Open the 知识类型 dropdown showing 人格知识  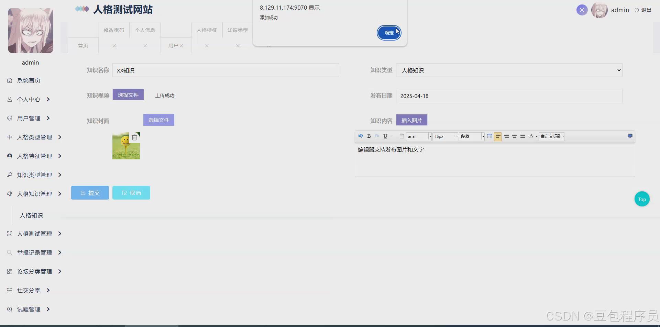(509, 70)
